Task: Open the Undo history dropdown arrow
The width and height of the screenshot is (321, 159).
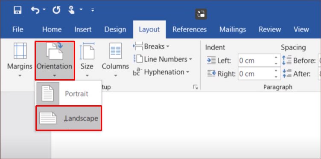Action: click(x=44, y=10)
